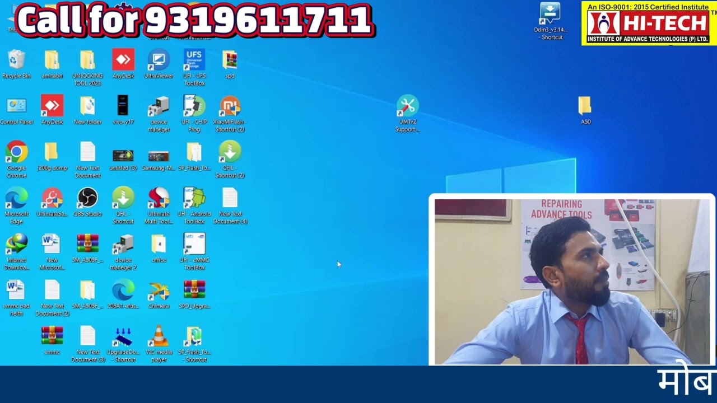Viewport: 717px width, 403px height.
Task: Launch Google Chrome from desktop
Action: [x=16, y=160]
